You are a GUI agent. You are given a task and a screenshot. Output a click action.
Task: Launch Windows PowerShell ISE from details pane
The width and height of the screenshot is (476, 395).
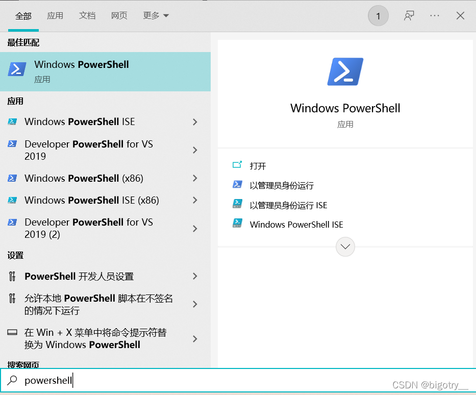point(296,225)
